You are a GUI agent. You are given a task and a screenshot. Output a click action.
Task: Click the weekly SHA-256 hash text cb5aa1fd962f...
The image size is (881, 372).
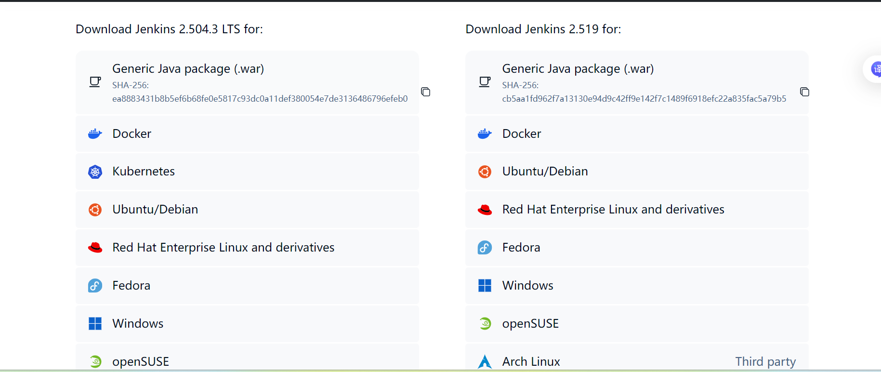[x=644, y=99]
